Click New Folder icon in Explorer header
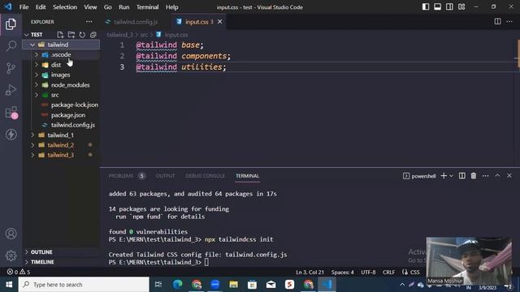The width and height of the screenshot is (520, 292). tap(71, 34)
